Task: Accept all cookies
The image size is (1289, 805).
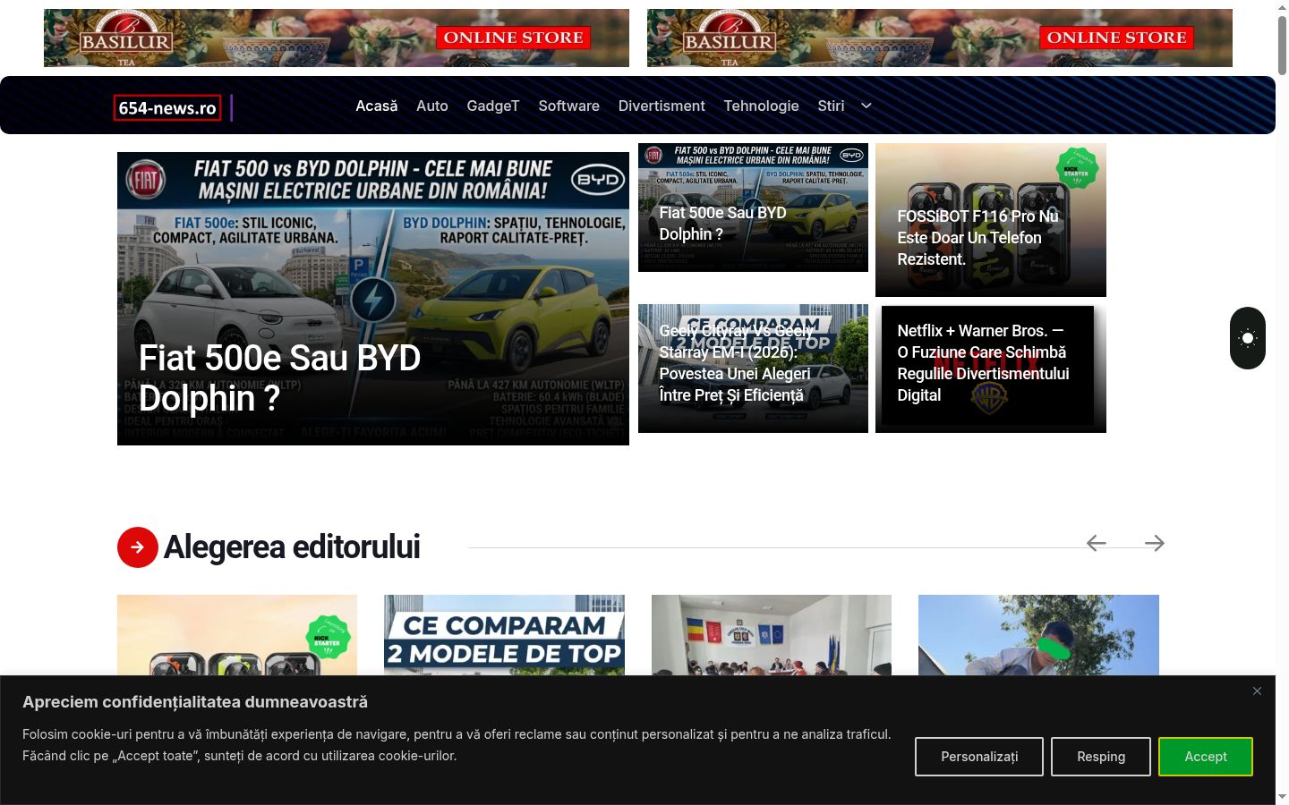Action: (x=1206, y=757)
